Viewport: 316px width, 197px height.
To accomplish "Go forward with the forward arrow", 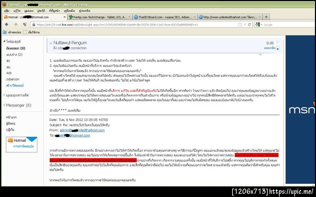I will coord(16,24).
